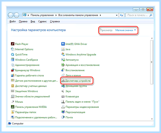The width and height of the screenshot is (161, 133).
Task: Open the Диспетчер устройств link
Action: point(78,81)
